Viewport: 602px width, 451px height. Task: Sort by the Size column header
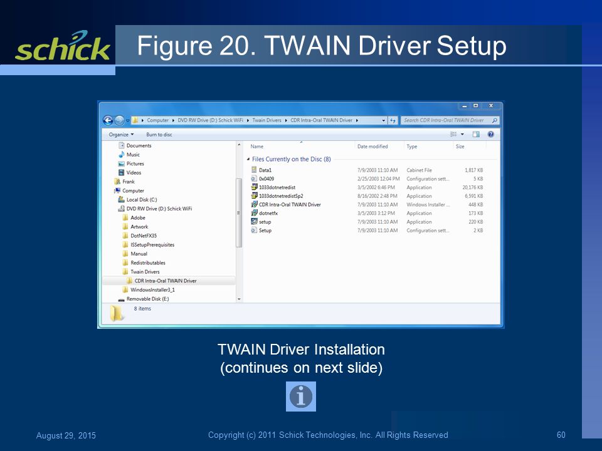(x=460, y=147)
